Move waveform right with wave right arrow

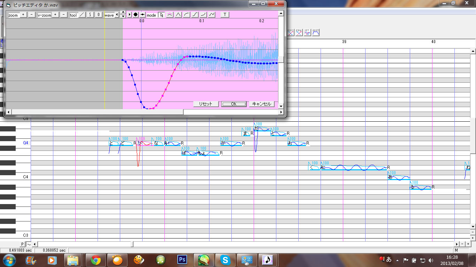tap(130, 15)
